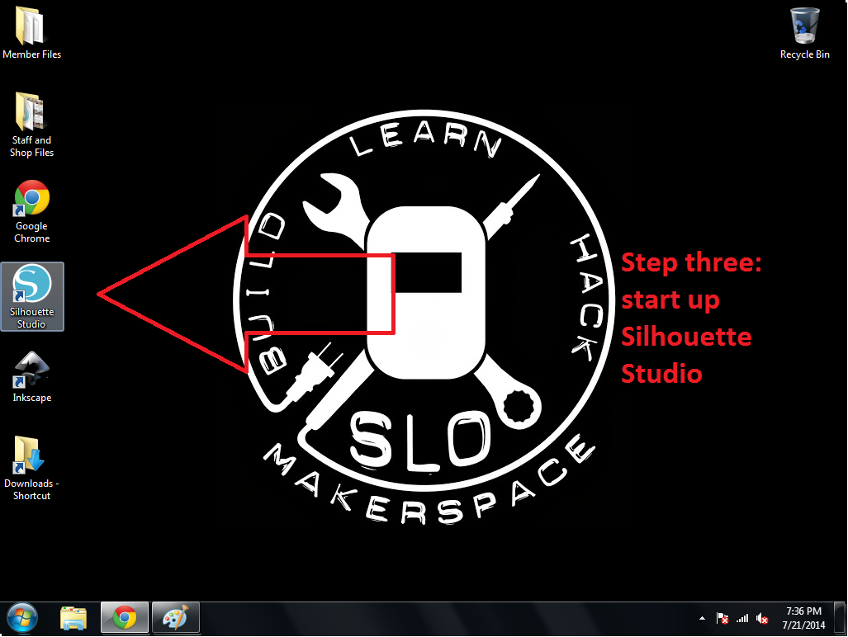This screenshot has height=637, width=848.
Task: Open the Staff and Shop Files folder
Action: [30, 111]
